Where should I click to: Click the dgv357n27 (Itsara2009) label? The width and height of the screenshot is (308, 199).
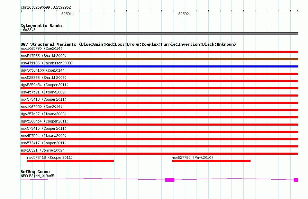pos(44,114)
